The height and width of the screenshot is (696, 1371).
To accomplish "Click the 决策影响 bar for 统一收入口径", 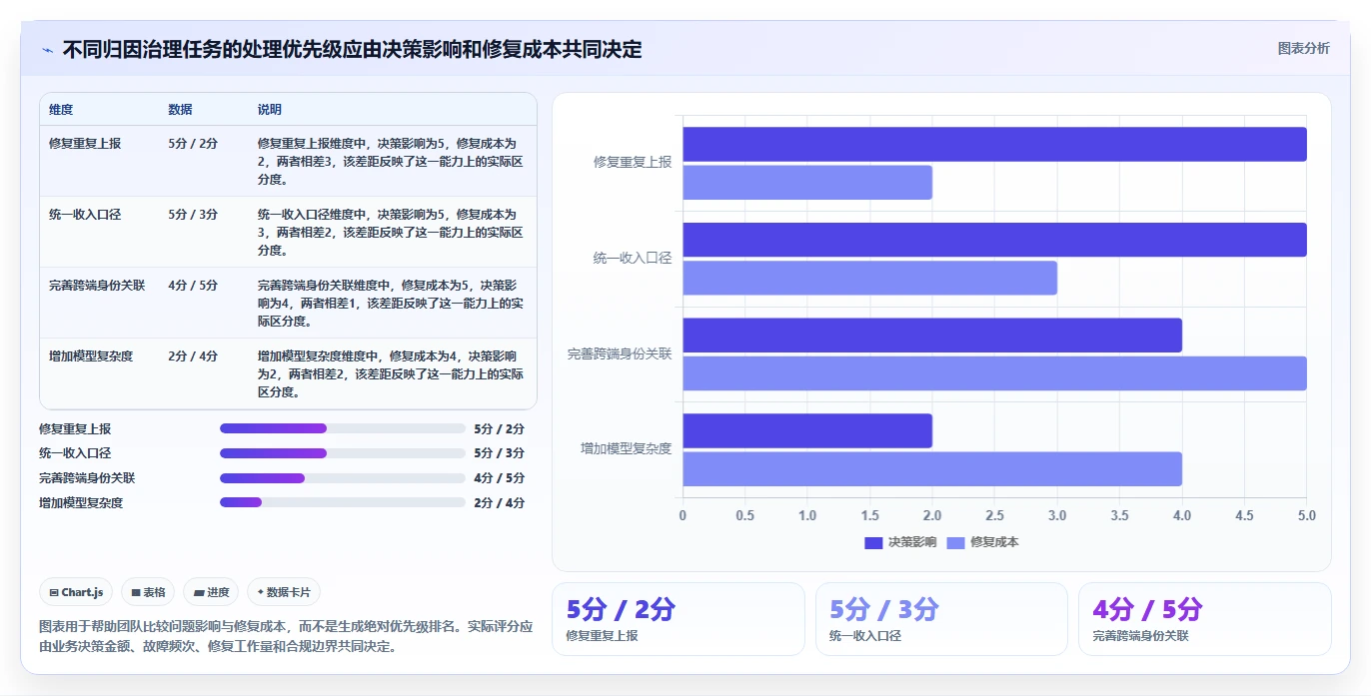I will point(994,240).
